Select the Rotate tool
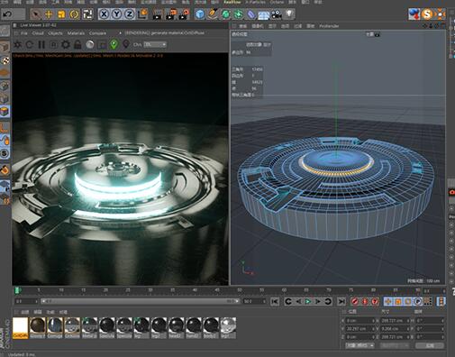The width and height of the screenshot is (455, 357). pos(74,14)
